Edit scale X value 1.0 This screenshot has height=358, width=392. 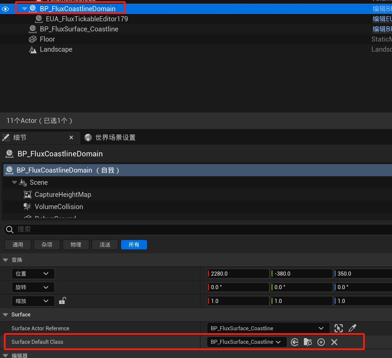[238, 301]
